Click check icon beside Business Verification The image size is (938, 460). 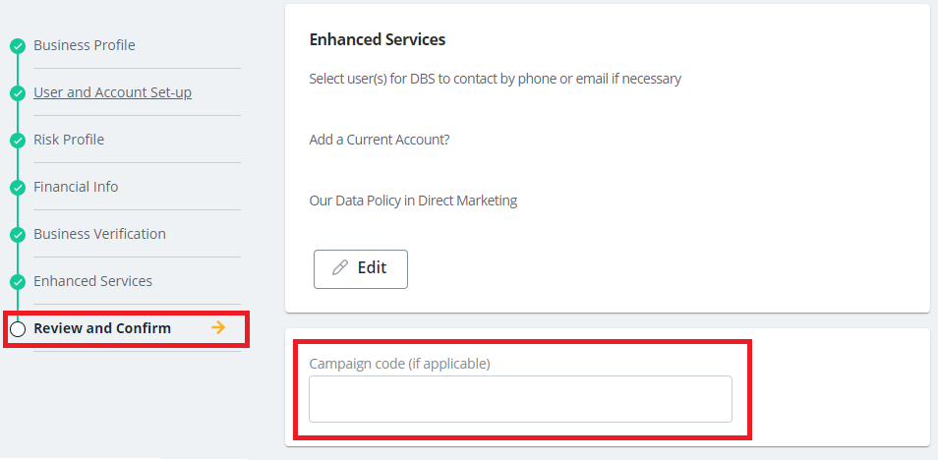pos(17,235)
